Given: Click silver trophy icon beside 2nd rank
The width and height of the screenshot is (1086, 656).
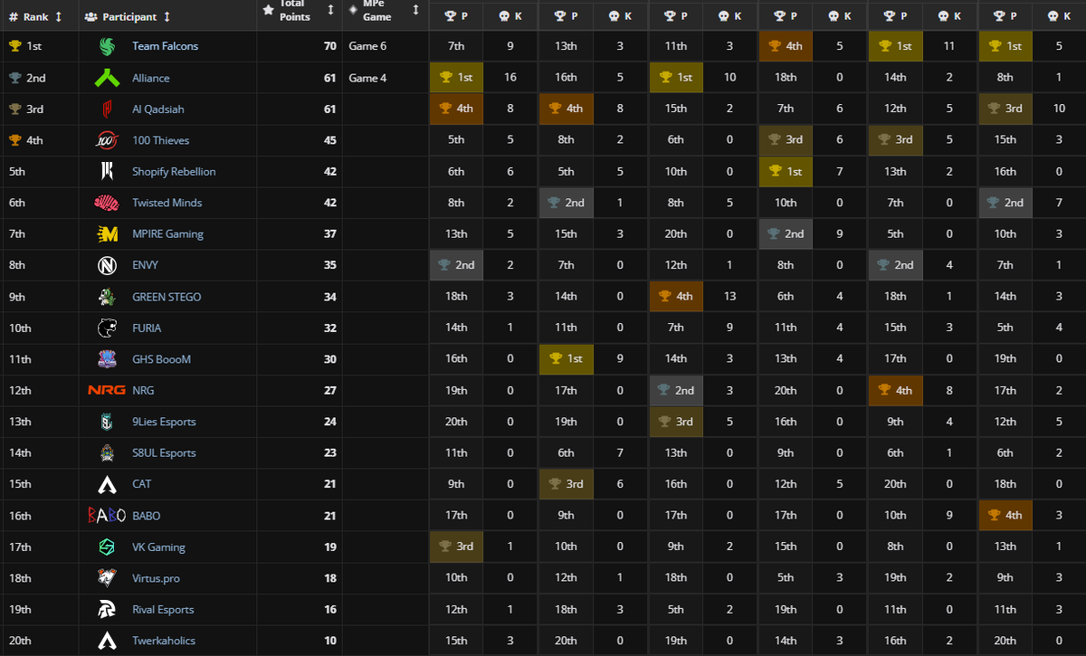Looking at the screenshot, I should [14, 78].
